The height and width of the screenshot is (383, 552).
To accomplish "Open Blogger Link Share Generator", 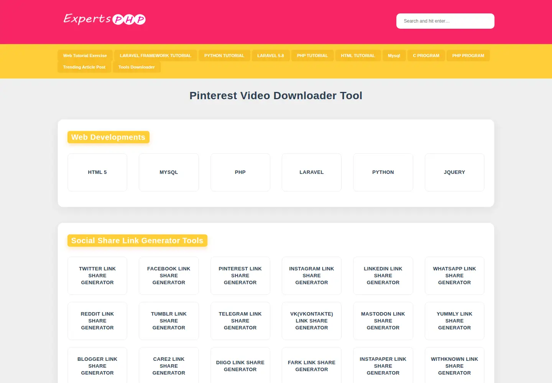I will point(97,366).
